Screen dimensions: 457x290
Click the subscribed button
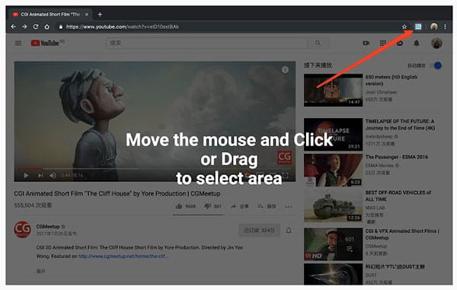pyautogui.click(x=259, y=231)
